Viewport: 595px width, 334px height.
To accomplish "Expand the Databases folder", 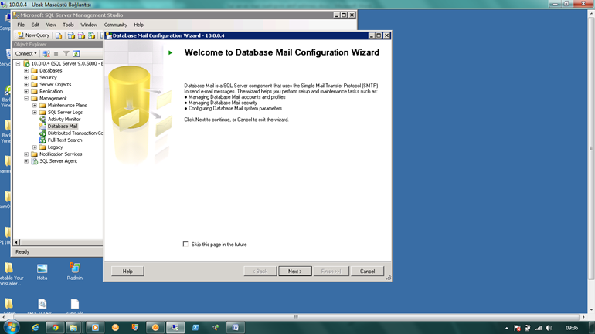I will (26, 70).
